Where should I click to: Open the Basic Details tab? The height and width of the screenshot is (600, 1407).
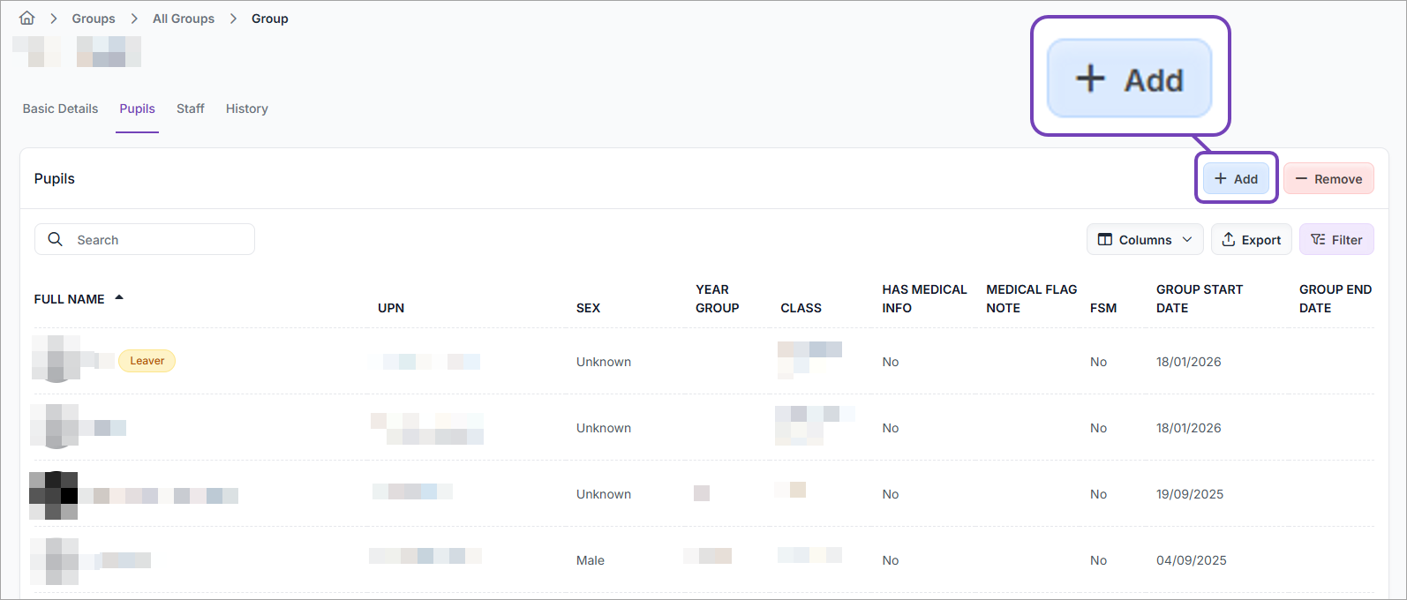[60, 109]
